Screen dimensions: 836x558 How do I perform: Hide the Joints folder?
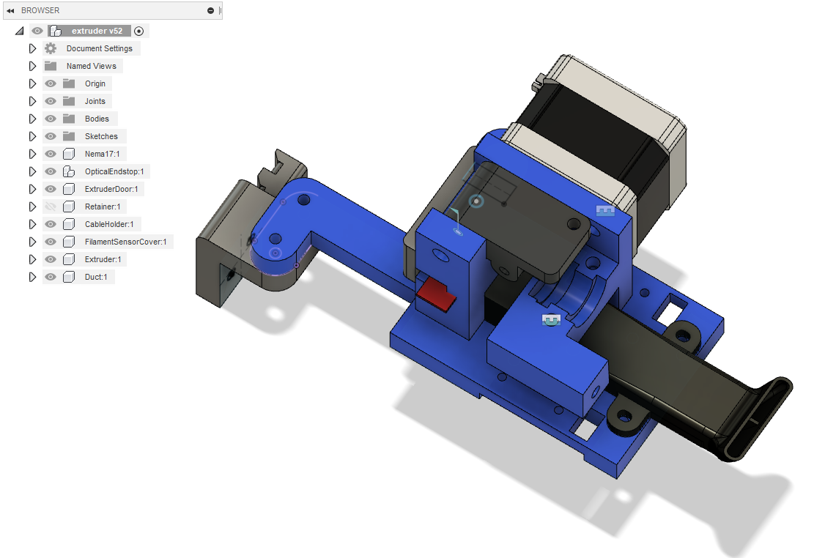click(51, 101)
